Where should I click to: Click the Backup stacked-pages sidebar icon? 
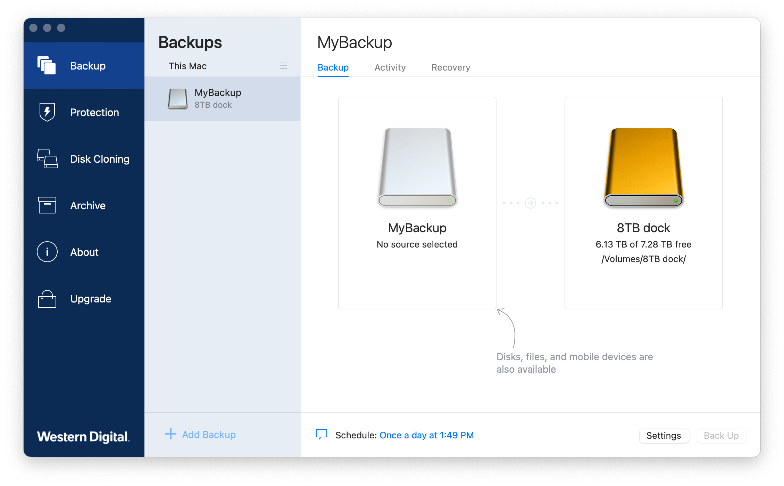[47, 66]
